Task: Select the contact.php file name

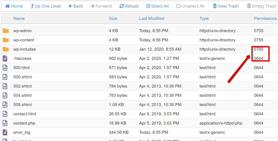Action: (24, 123)
